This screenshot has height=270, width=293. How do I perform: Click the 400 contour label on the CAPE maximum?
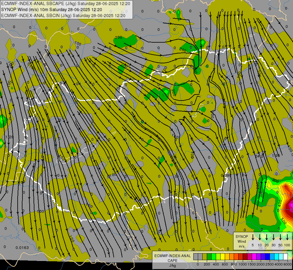point(280,203)
